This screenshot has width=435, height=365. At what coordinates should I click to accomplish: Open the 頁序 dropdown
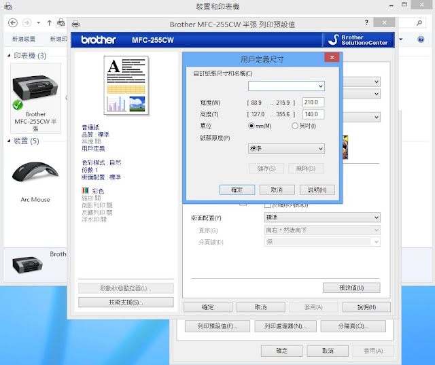[322, 230]
